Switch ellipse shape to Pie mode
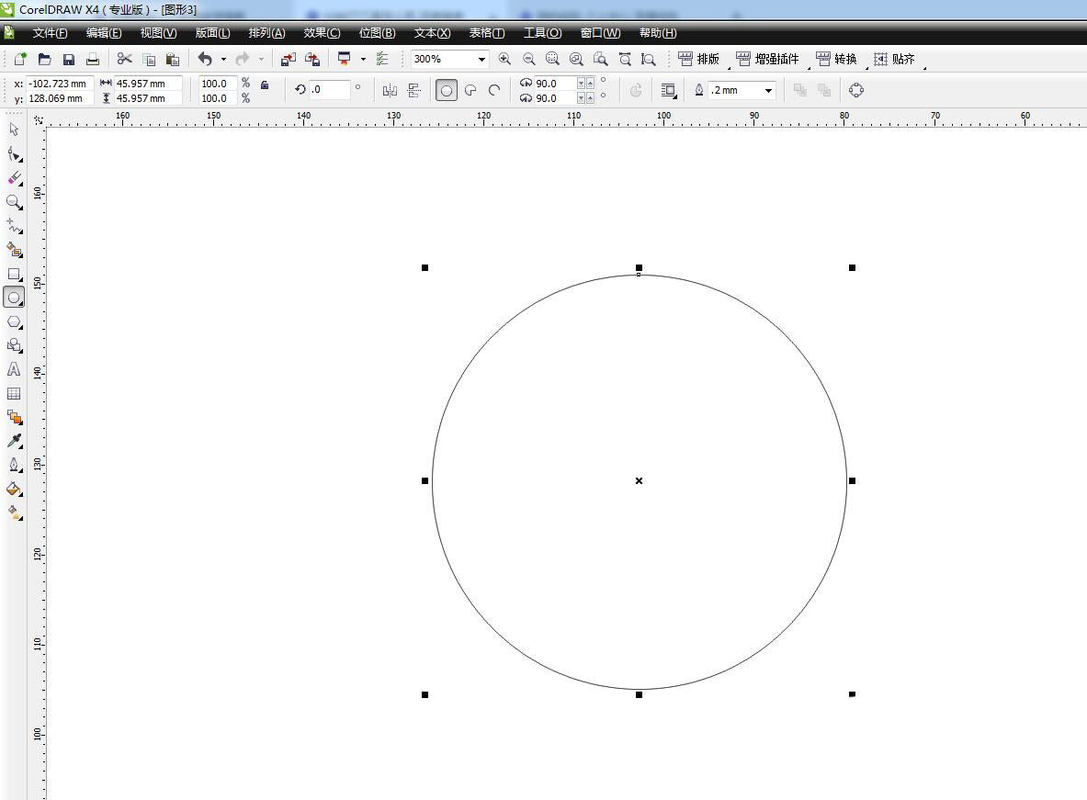This screenshot has height=800, width=1087. [x=470, y=90]
